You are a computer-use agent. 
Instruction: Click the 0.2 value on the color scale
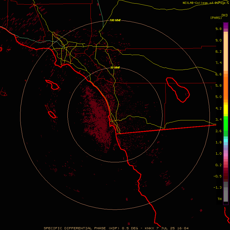[x=218, y=165]
